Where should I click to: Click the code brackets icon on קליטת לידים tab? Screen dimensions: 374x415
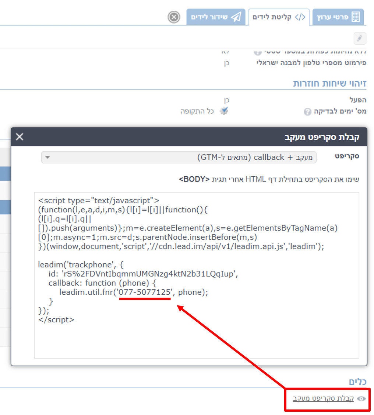pos(300,17)
